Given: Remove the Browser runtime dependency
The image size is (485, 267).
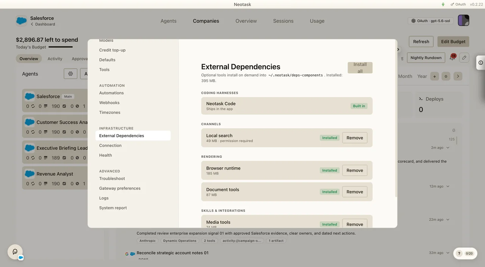Looking at the screenshot, I should 355,170.
